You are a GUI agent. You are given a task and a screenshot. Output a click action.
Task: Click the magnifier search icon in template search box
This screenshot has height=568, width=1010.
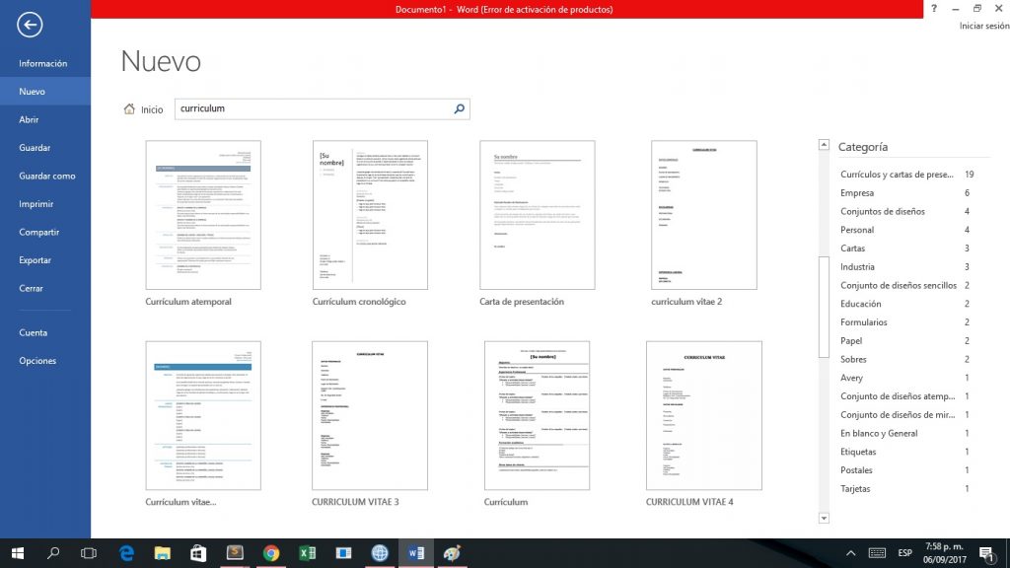(459, 108)
